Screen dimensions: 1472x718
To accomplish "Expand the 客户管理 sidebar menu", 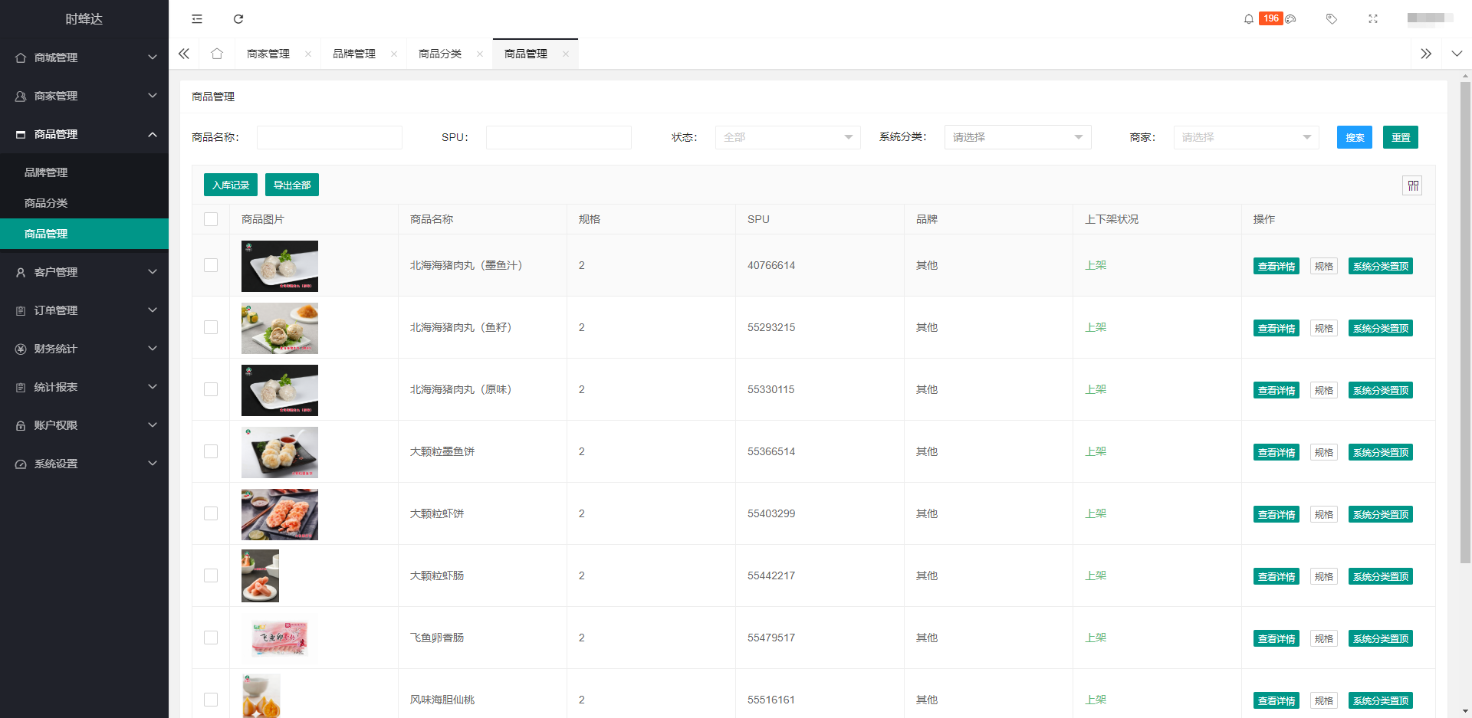I will (84, 272).
